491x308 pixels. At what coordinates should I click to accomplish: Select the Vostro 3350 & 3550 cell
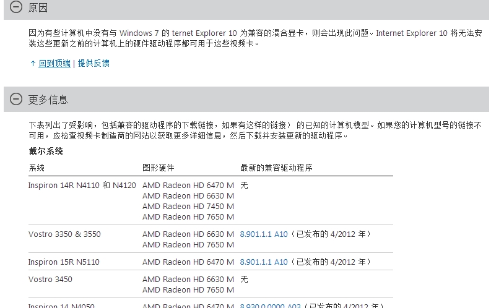(64, 234)
